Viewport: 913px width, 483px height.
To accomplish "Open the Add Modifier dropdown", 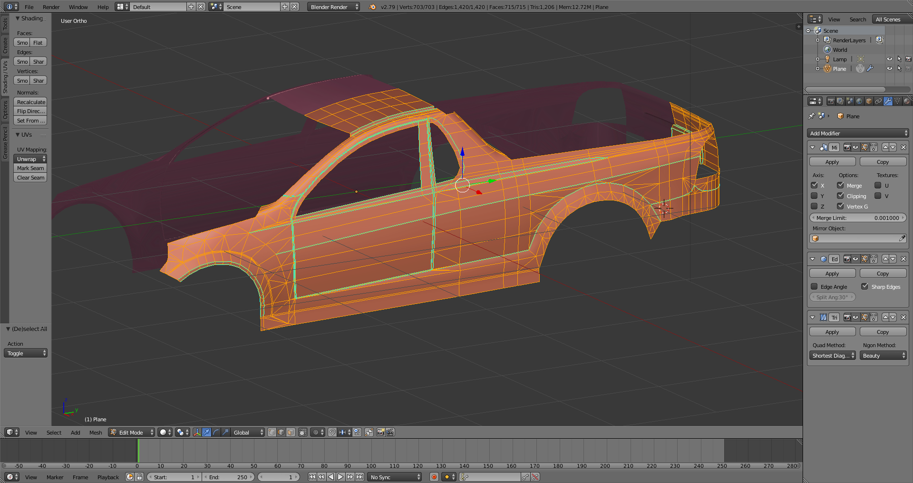I will (858, 133).
